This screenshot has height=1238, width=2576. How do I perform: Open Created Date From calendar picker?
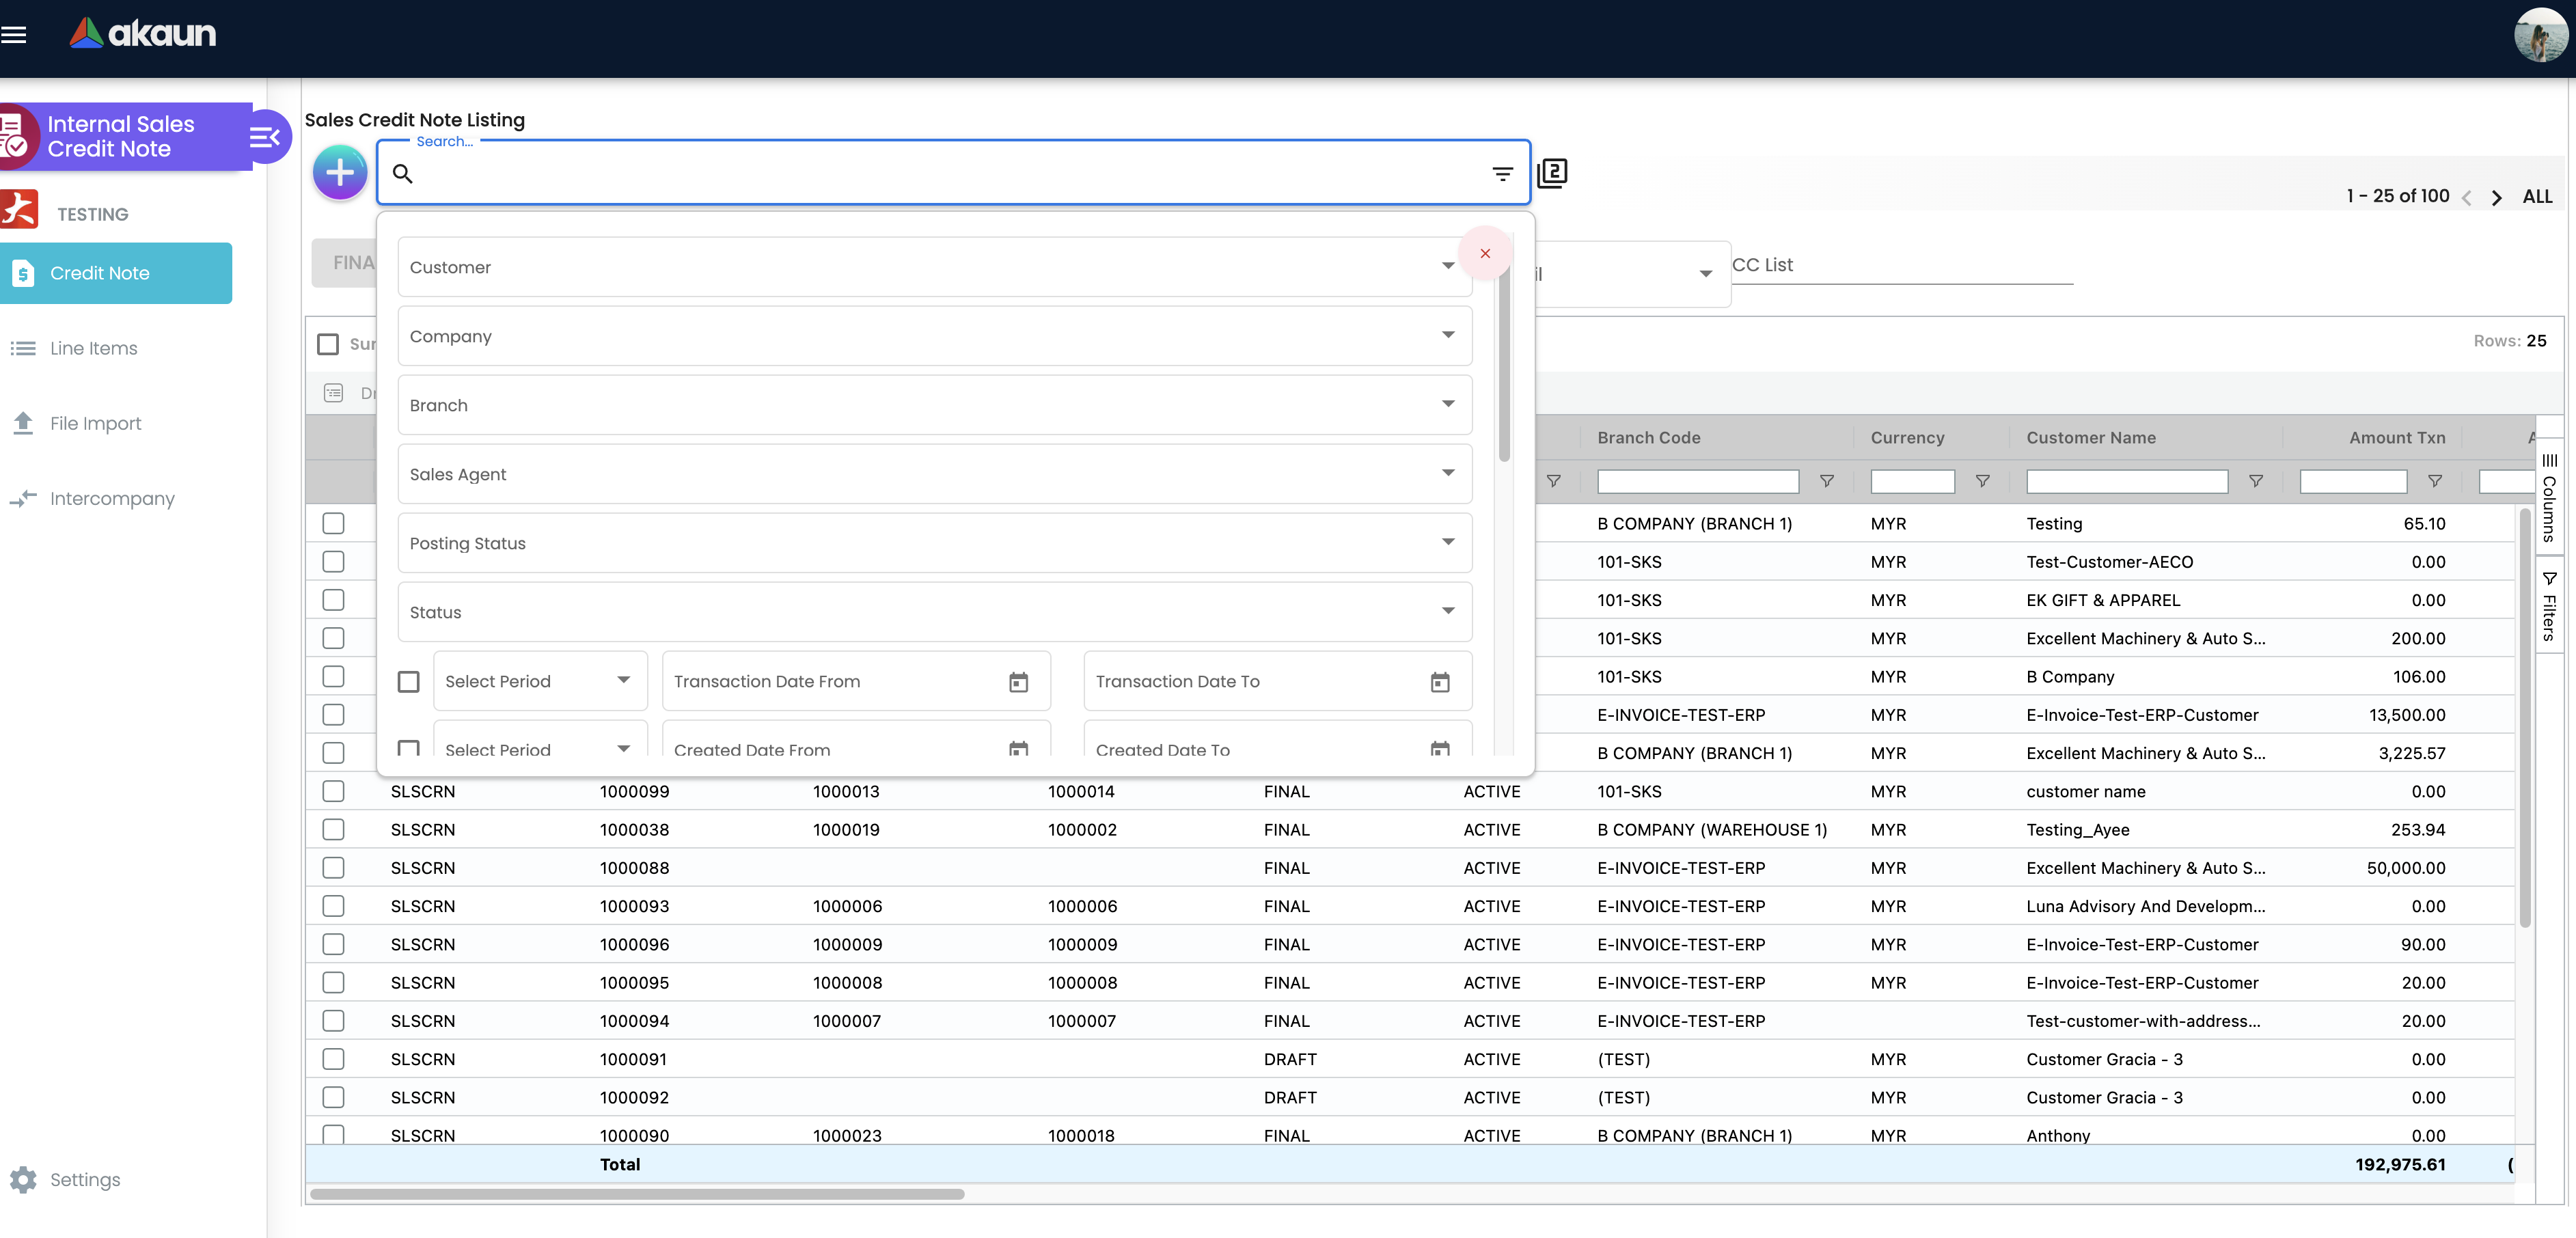coord(1018,749)
